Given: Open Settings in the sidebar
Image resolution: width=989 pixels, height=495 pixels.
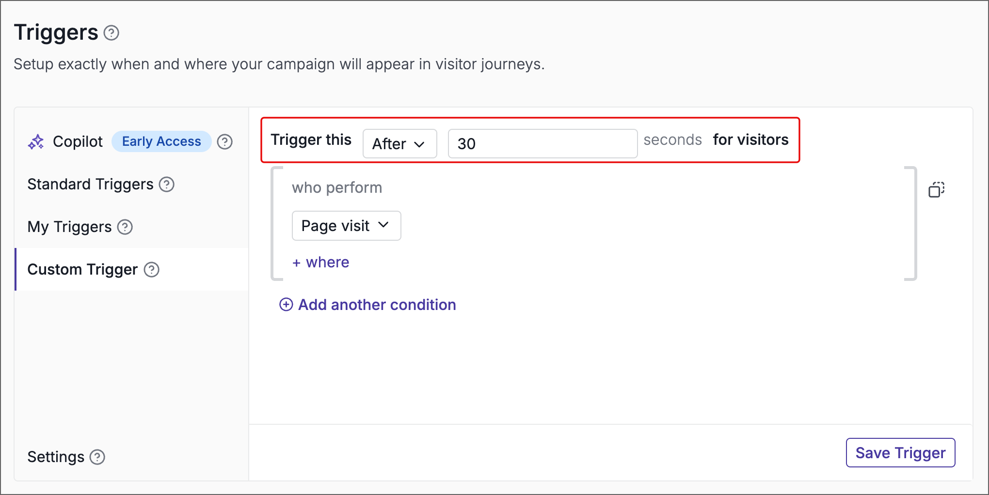Looking at the screenshot, I should [x=56, y=457].
